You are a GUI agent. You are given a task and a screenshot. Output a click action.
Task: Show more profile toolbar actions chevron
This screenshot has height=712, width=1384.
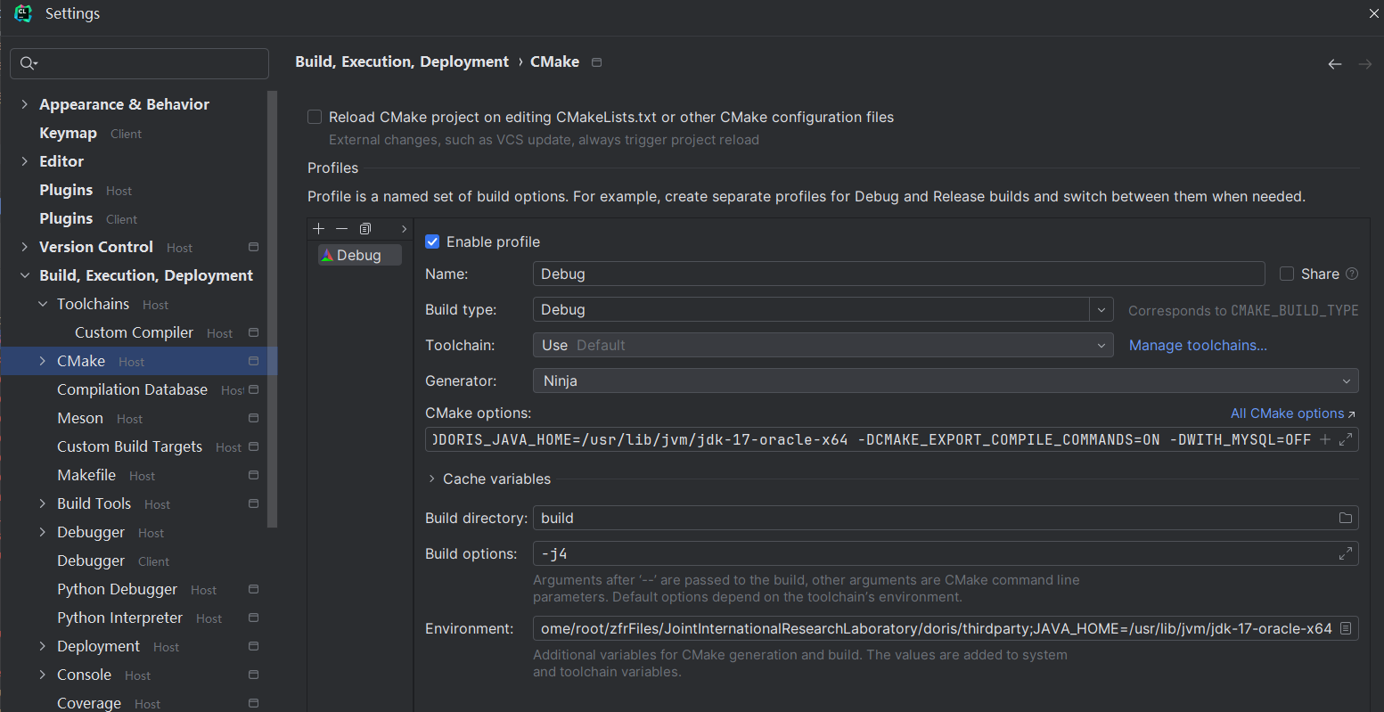pyautogui.click(x=404, y=229)
